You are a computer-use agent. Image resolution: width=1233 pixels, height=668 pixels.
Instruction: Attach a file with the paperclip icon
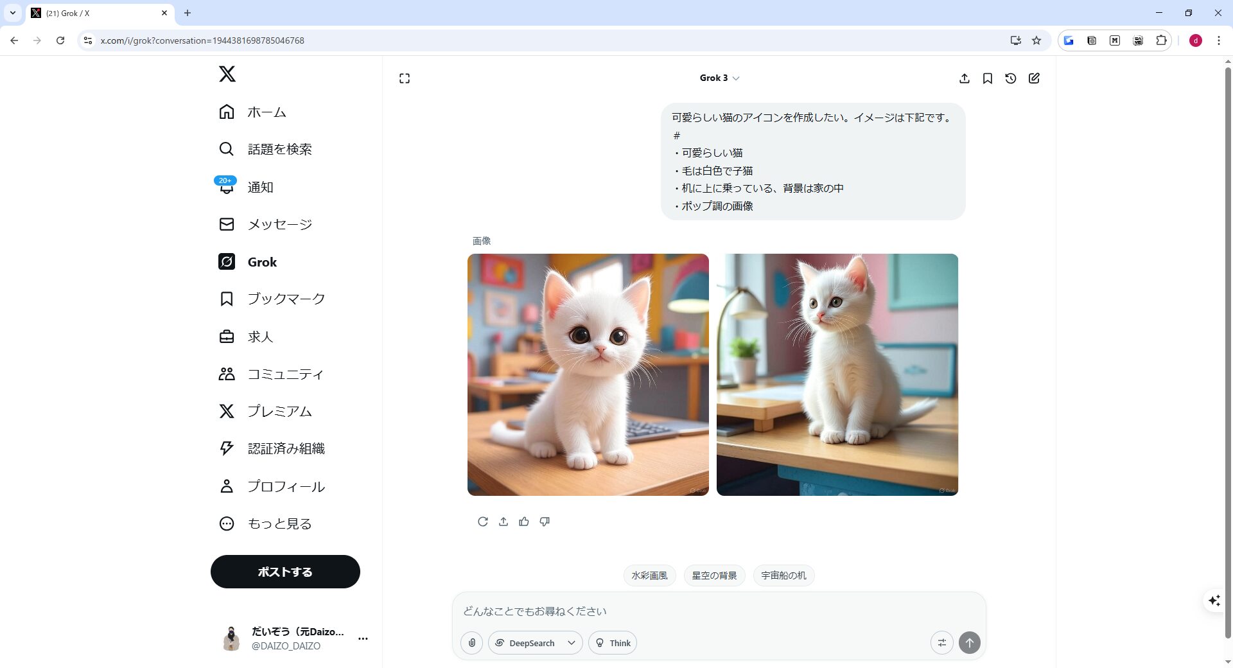point(472,642)
